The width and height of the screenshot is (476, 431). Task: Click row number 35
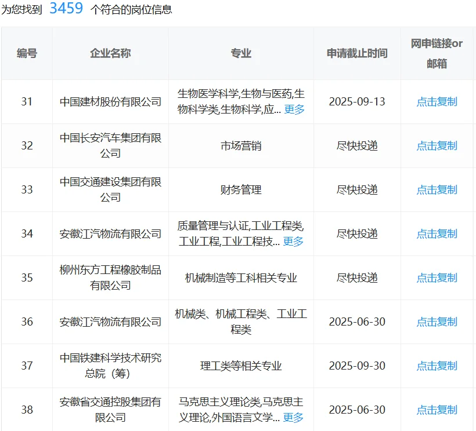[x=27, y=277]
